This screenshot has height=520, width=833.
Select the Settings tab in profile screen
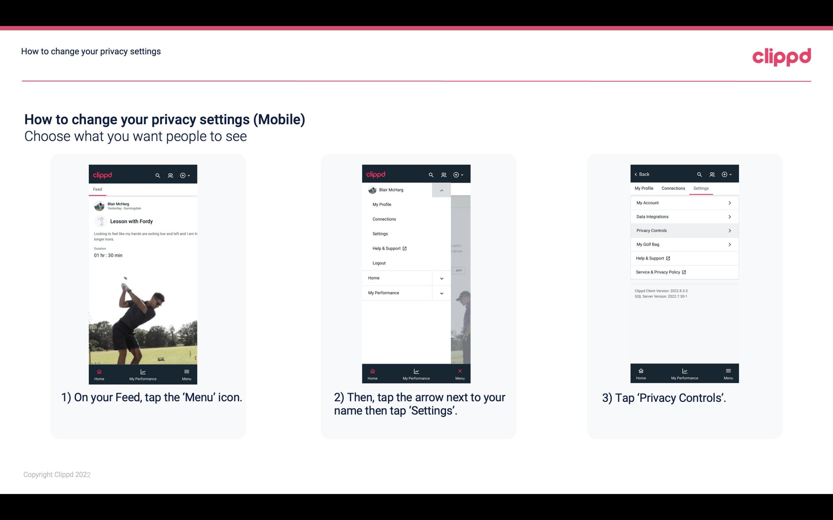click(701, 188)
